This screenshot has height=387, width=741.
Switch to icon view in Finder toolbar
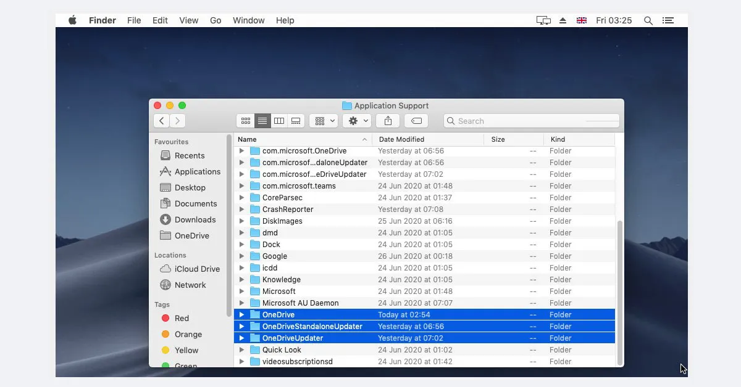(x=246, y=121)
